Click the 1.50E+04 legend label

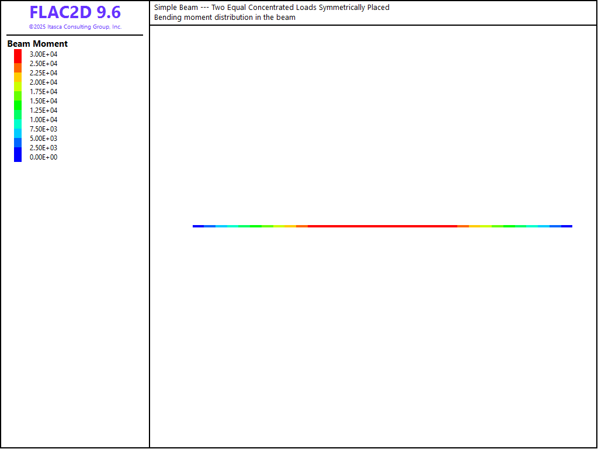pyautogui.click(x=44, y=101)
